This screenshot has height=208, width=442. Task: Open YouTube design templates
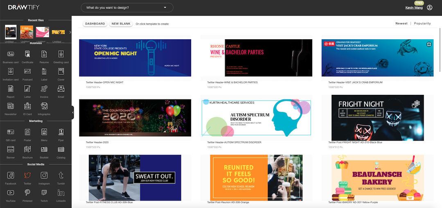pos(10,193)
